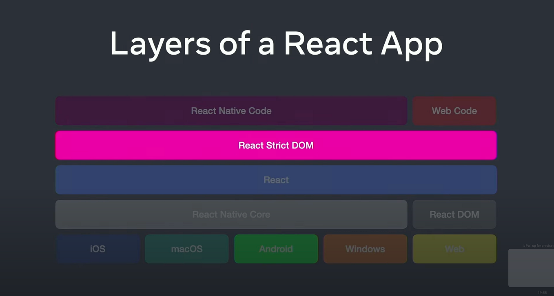This screenshot has height=296, width=554.
Task: Click the Layers of a React App title
Action: (276, 44)
